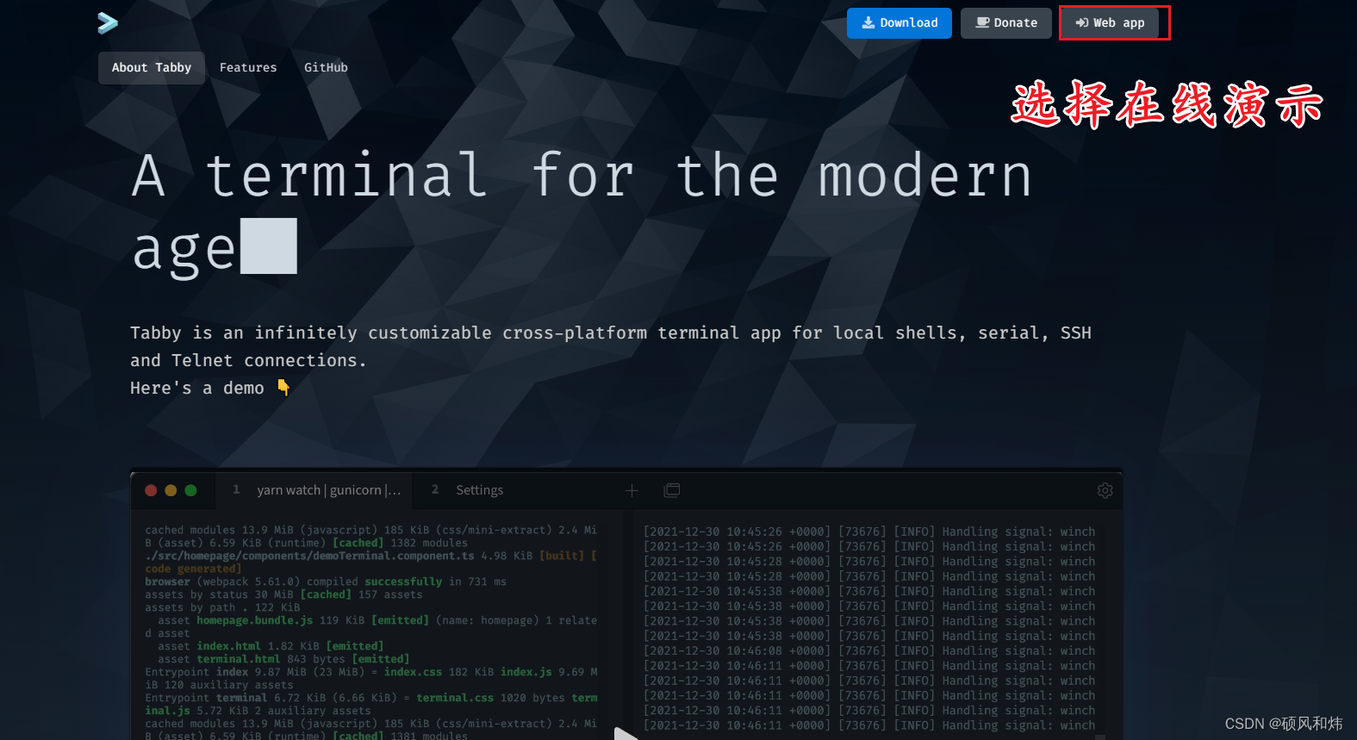
Task: Switch to the Settings tab in demo terminal
Action: 479,490
